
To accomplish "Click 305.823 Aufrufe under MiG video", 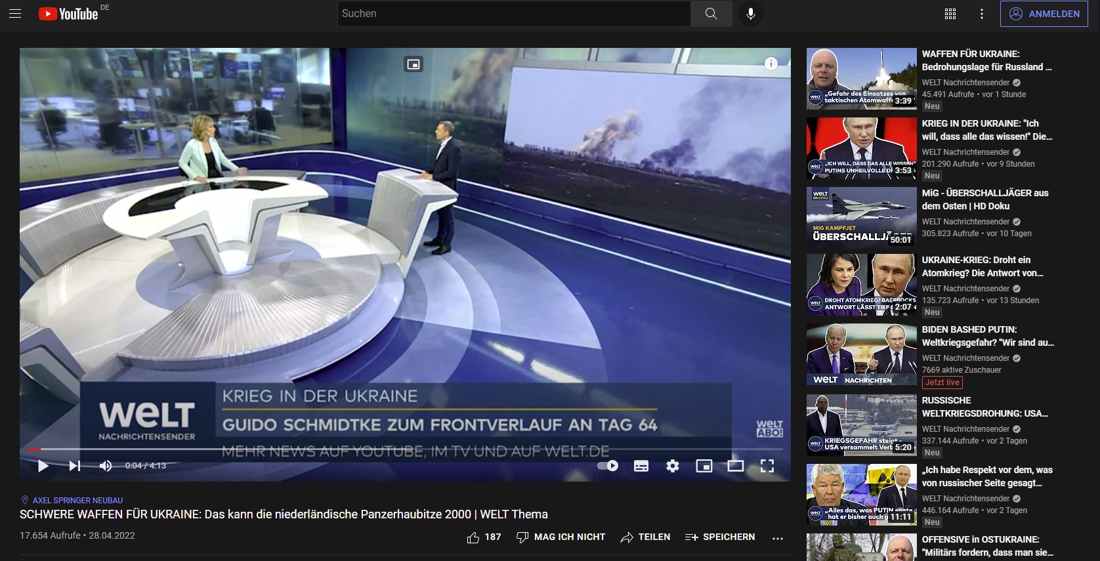I will 950,234.
